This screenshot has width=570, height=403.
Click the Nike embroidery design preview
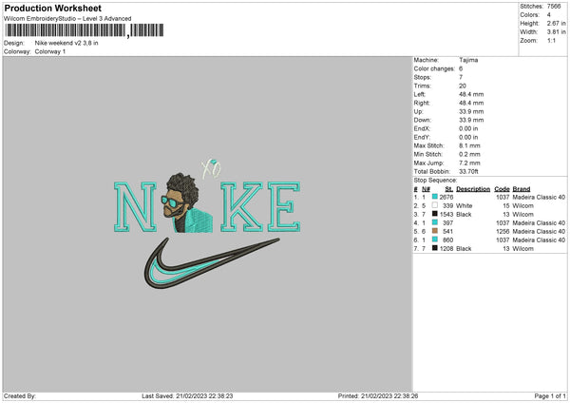(x=207, y=224)
